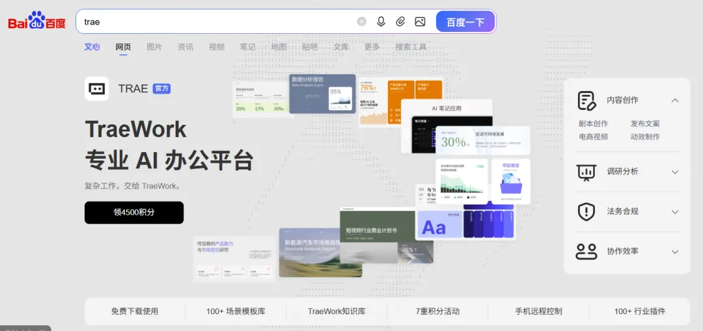Screen dimensions: 703x331
Task: Open the 电商视频 link
Action: [593, 137]
